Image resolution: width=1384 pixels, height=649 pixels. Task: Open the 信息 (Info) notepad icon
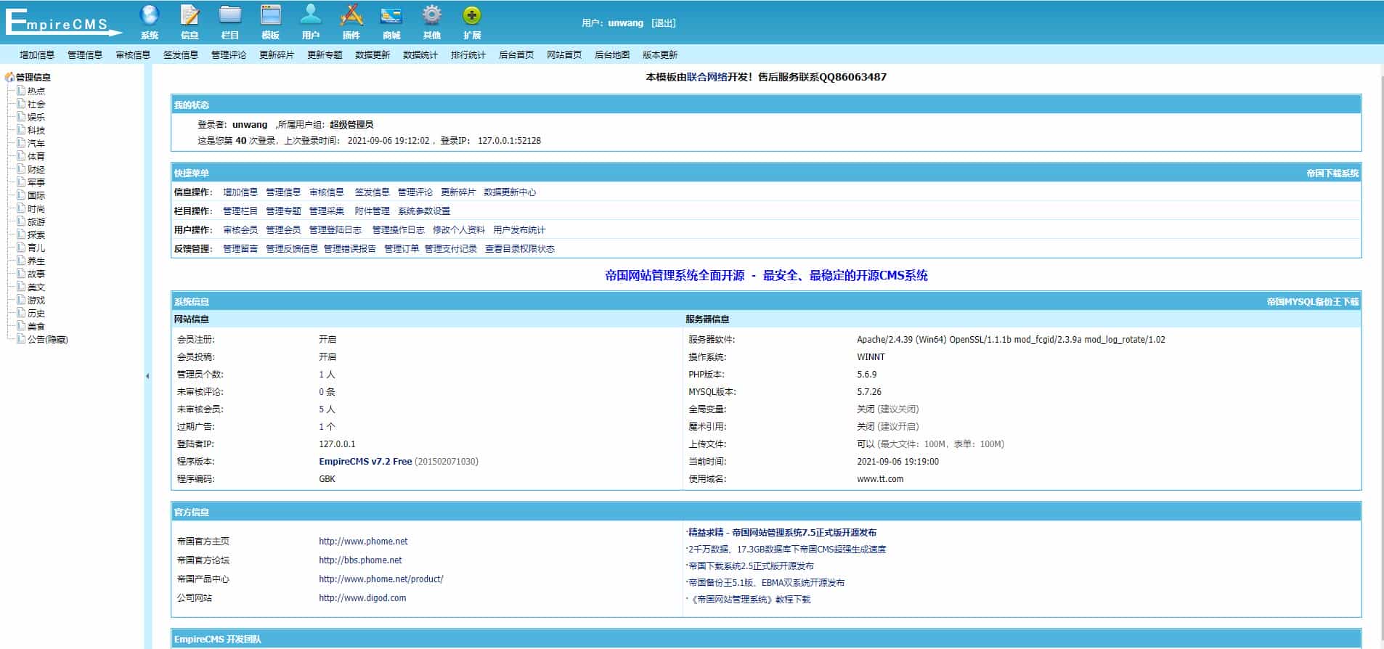click(190, 15)
